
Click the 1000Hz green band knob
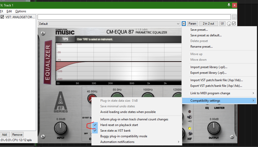pyautogui.click(x=148, y=95)
